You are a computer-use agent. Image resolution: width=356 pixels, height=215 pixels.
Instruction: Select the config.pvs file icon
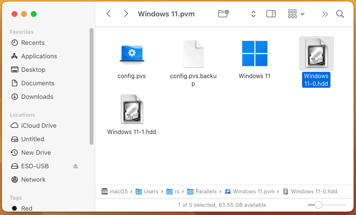pos(132,54)
